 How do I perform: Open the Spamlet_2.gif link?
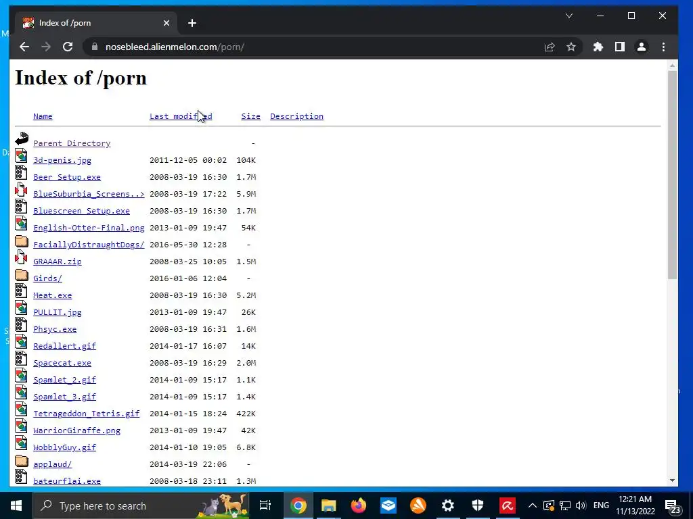point(64,380)
